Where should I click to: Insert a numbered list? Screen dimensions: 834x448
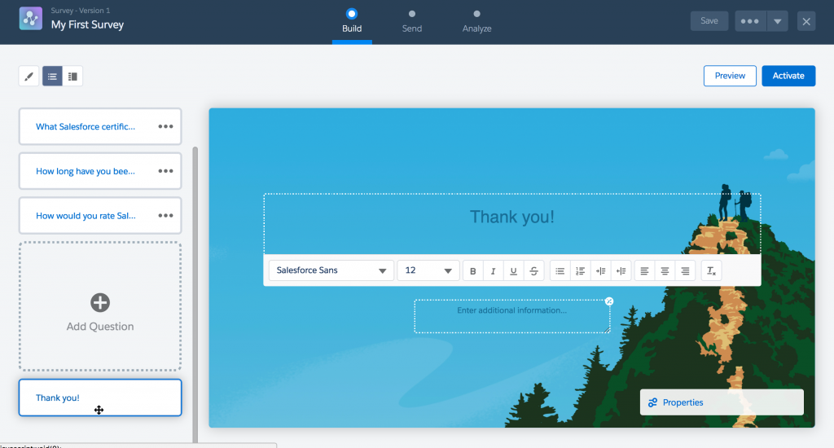[x=580, y=271]
